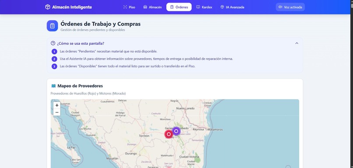353x168 pixels.
Task: Click the step 2 number badge
Action: coord(54,59)
